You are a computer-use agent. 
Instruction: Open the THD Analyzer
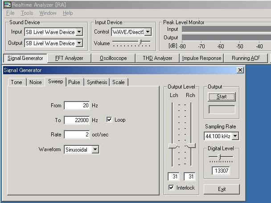point(157,58)
